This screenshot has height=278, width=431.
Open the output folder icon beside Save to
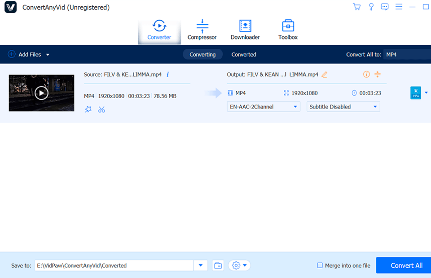(x=218, y=265)
